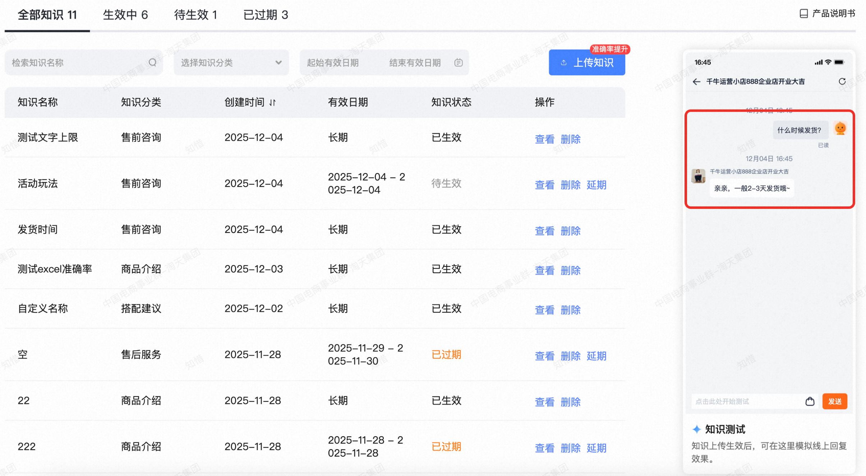Click the 待生效 status in 活动玩法 row
Viewport: 866px width, 476px height.
click(446, 183)
